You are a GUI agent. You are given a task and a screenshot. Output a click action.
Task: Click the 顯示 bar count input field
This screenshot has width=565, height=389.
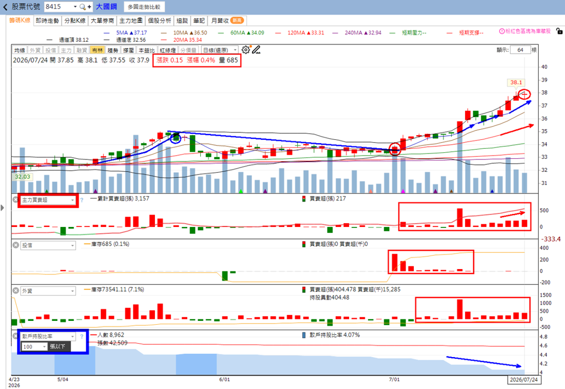[x=520, y=50]
